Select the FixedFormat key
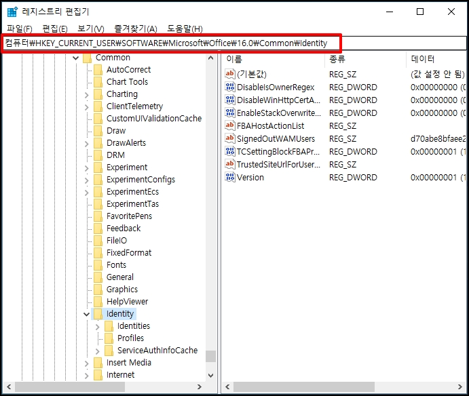Image resolution: width=469 pixels, height=396 pixels. (129, 253)
